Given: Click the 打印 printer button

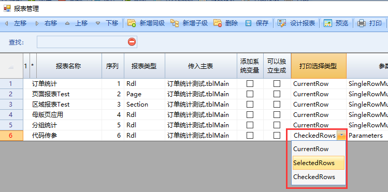Looking at the screenshot, I should pyautogui.click(x=370, y=23).
